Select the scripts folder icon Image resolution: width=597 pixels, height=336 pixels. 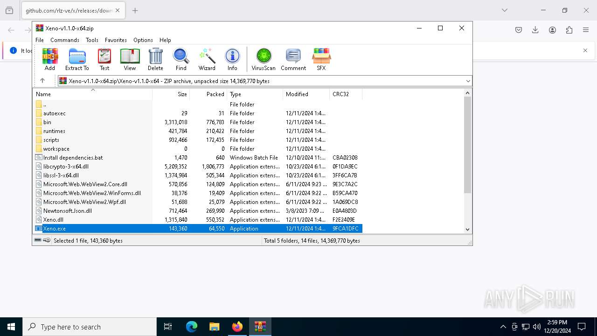click(x=39, y=140)
